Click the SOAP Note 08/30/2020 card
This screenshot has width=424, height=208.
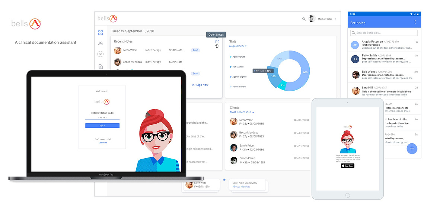(x=248, y=185)
